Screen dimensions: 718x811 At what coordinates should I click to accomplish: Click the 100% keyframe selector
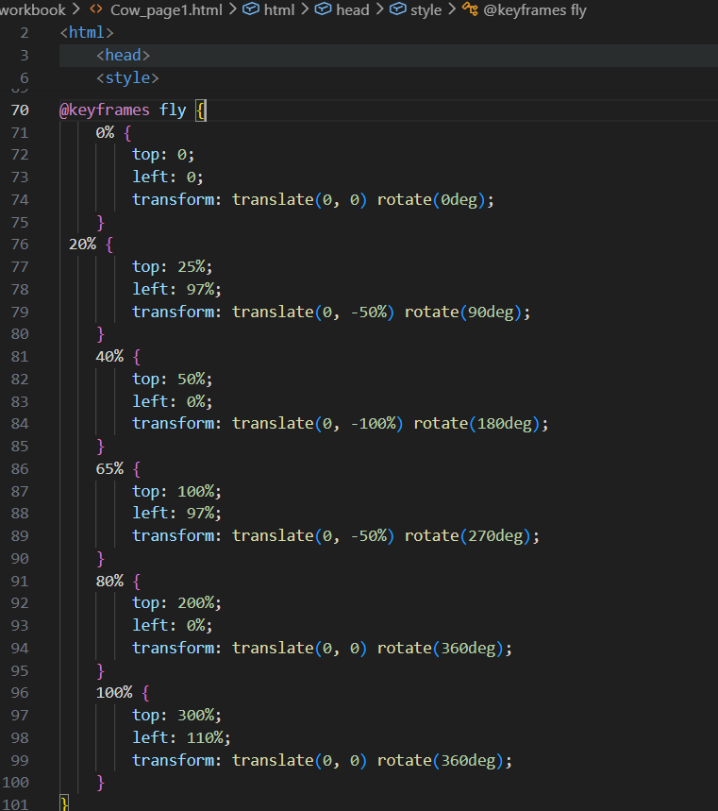coord(114,693)
